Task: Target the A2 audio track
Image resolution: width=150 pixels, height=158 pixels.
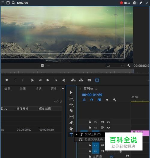Action: tap(95, 145)
